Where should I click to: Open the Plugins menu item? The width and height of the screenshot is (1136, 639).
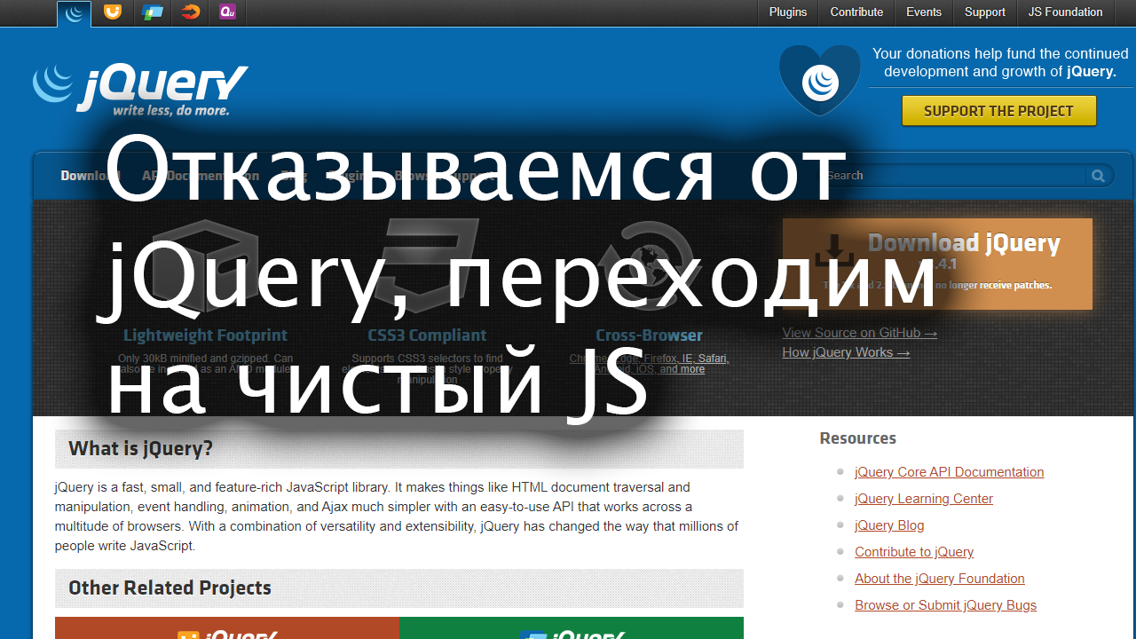(x=788, y=12)
